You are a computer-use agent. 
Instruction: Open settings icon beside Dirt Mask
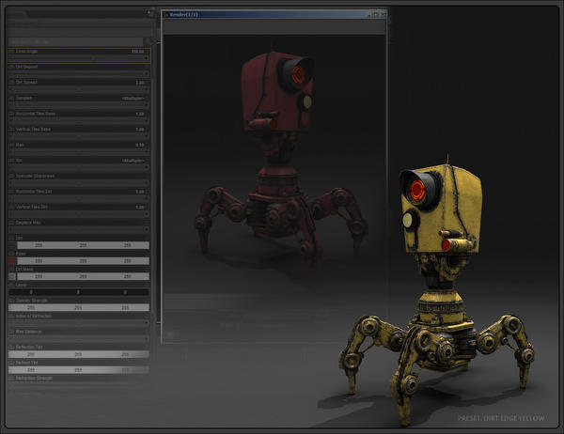coord(11,269)
